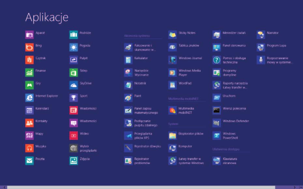Image resolution: width=303 pixels, height=189 pixels.
Task: Open Rozpoznawanie mowy microphone icon
Action: [261, 60]
